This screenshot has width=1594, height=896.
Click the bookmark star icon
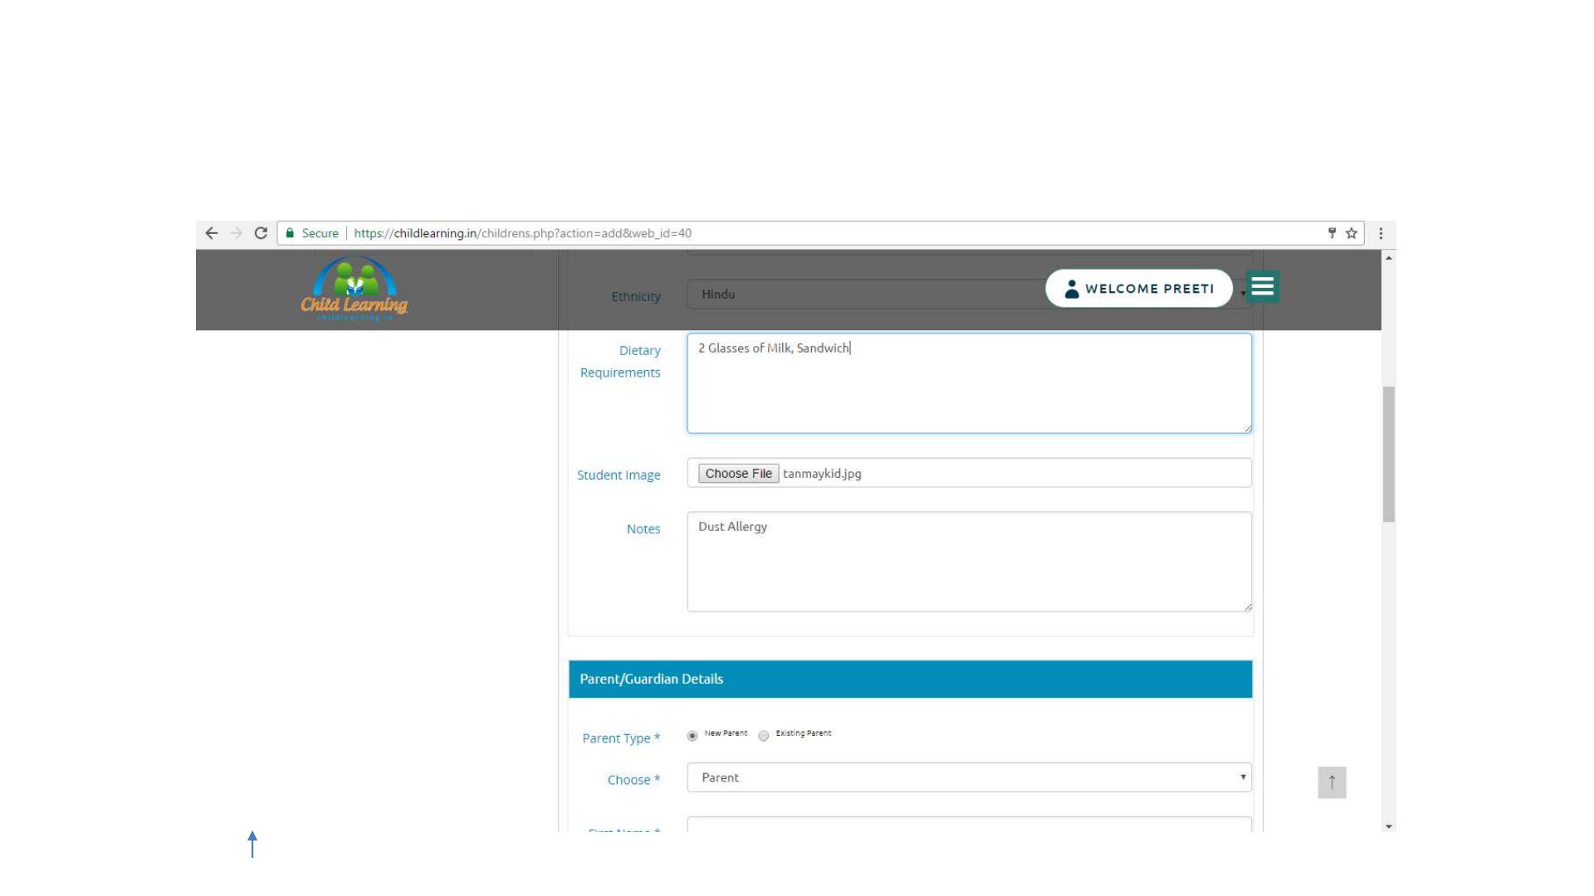point(1352,233)
